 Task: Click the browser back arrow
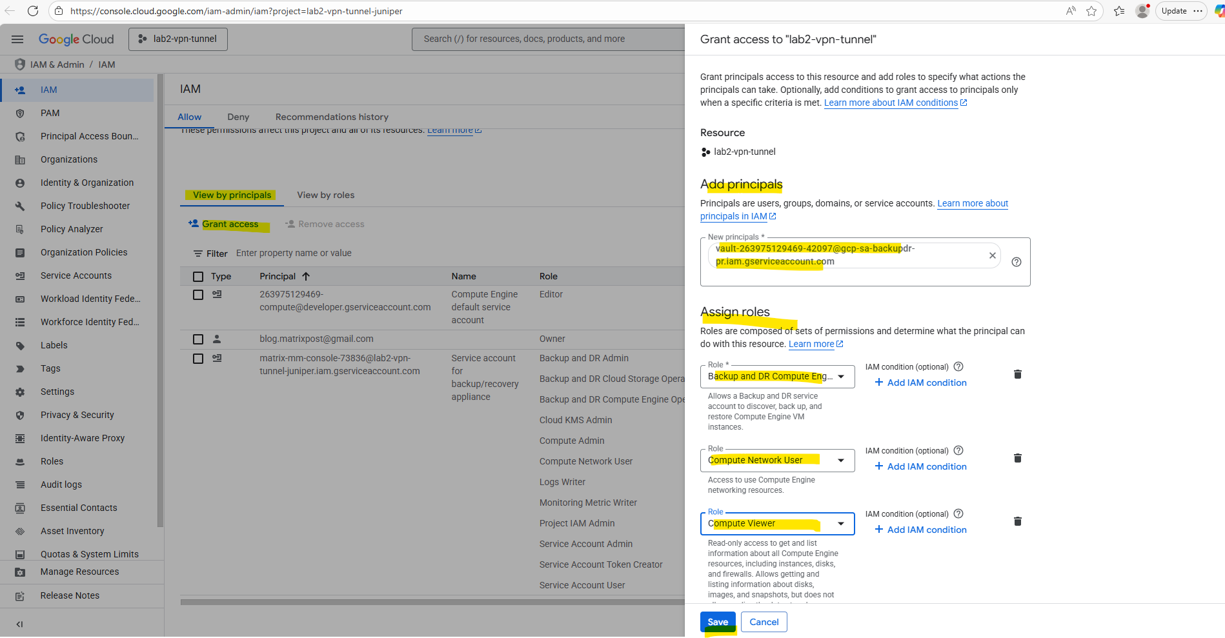click(10, 11)
